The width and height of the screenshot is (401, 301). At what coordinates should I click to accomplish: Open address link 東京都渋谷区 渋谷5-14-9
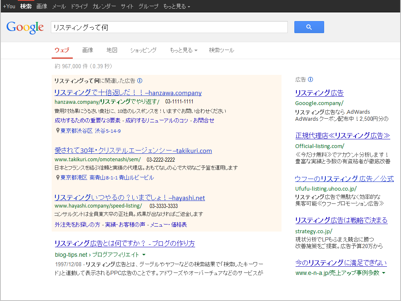tap(91, 131)
